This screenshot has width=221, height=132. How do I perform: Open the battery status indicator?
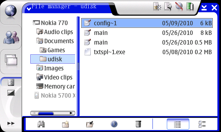pos(190,7)
